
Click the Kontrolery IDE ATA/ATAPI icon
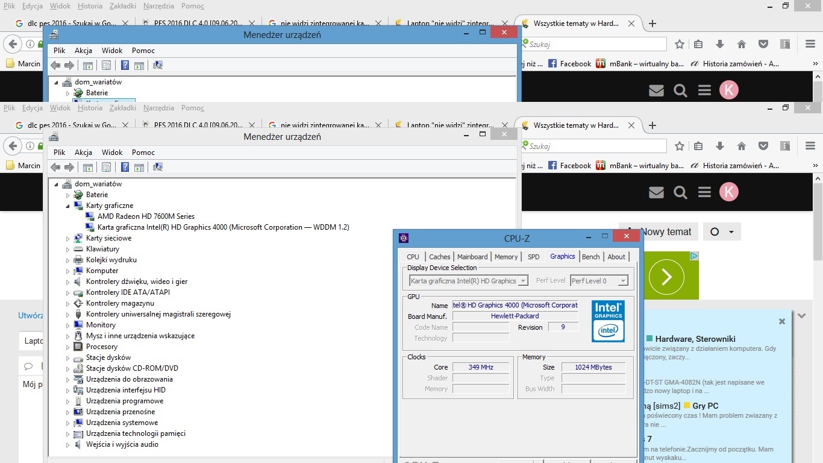point(78,292)
